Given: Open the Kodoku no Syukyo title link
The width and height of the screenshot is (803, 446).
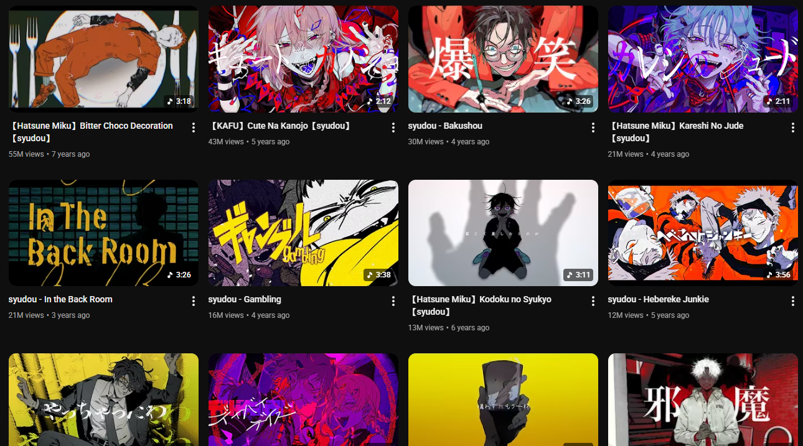Looking at the screenshot, I should tap(480, 305).
